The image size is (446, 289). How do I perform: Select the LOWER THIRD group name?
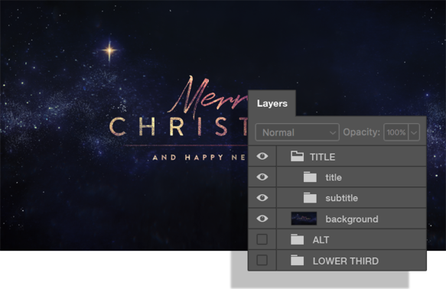click(x=346, y=261)
